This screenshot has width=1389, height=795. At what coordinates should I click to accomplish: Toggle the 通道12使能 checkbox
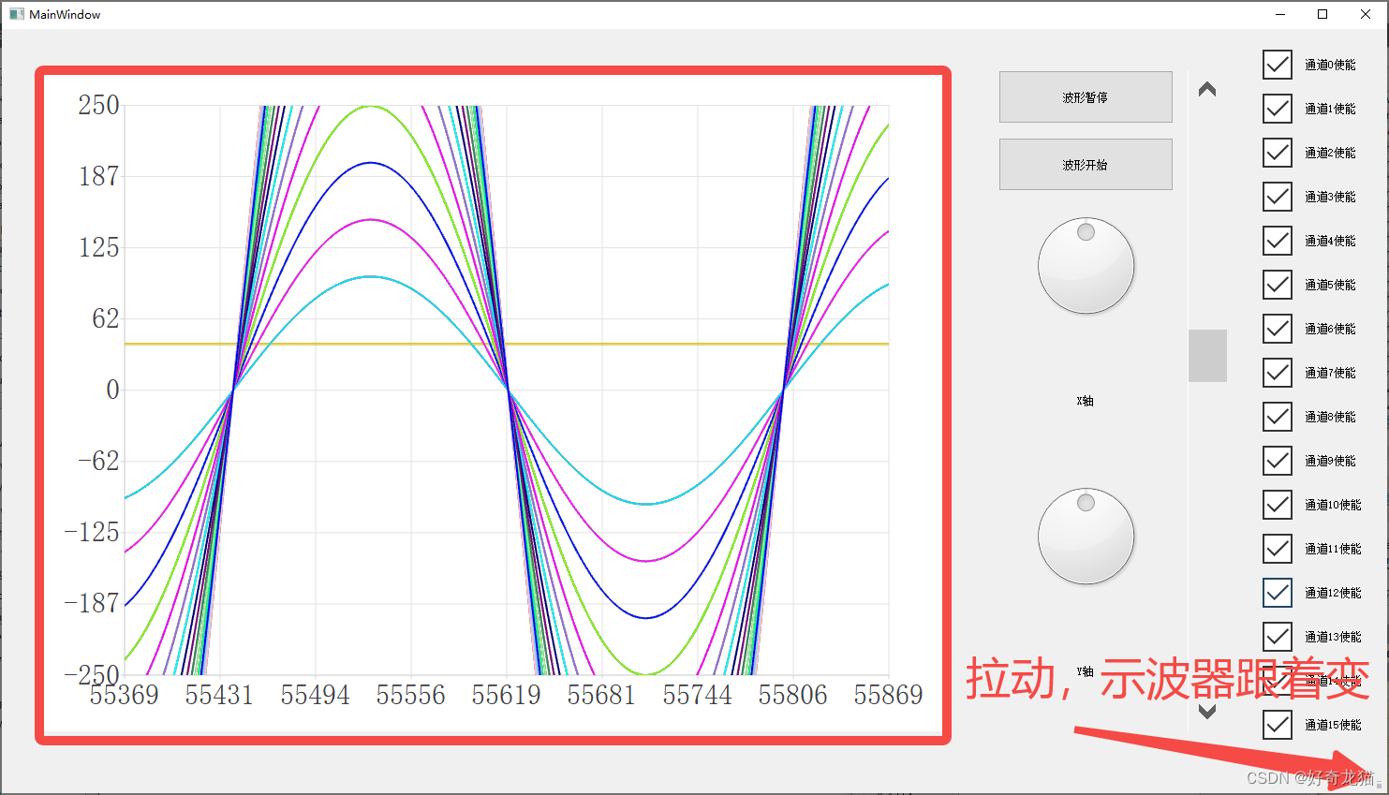(1278, 593)
